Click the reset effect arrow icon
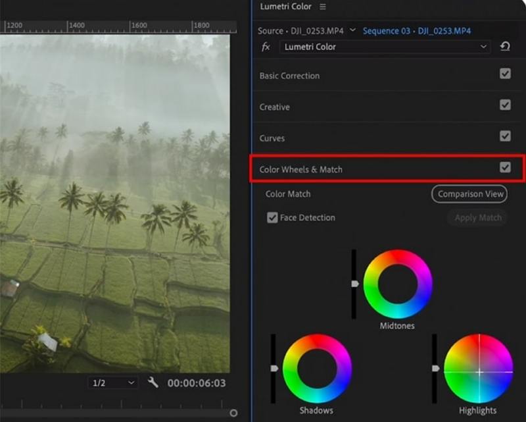Screen dimensions: 526x422 [x=505, y=47]
